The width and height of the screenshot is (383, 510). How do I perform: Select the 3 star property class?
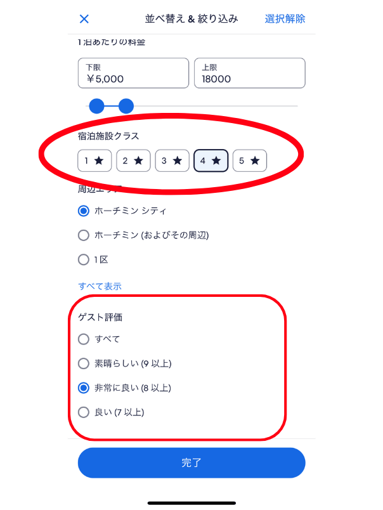(x=172, y=160)
